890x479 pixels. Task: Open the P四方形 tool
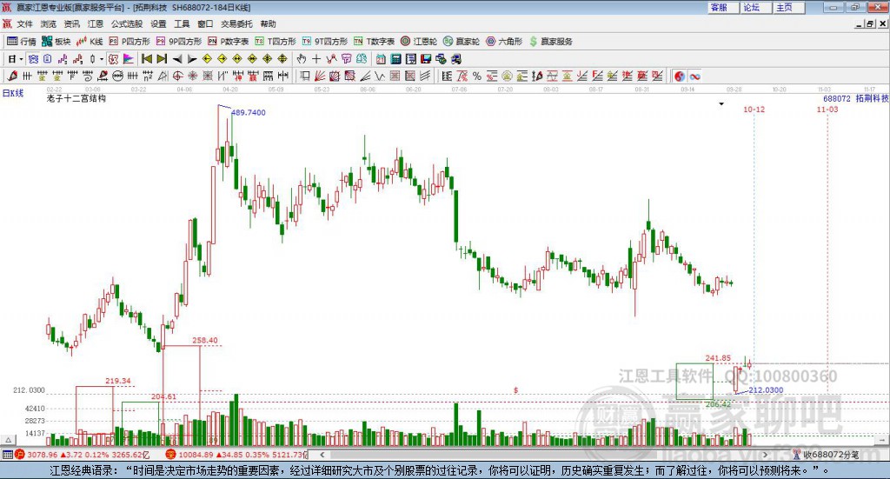click(x=129, y=42)
